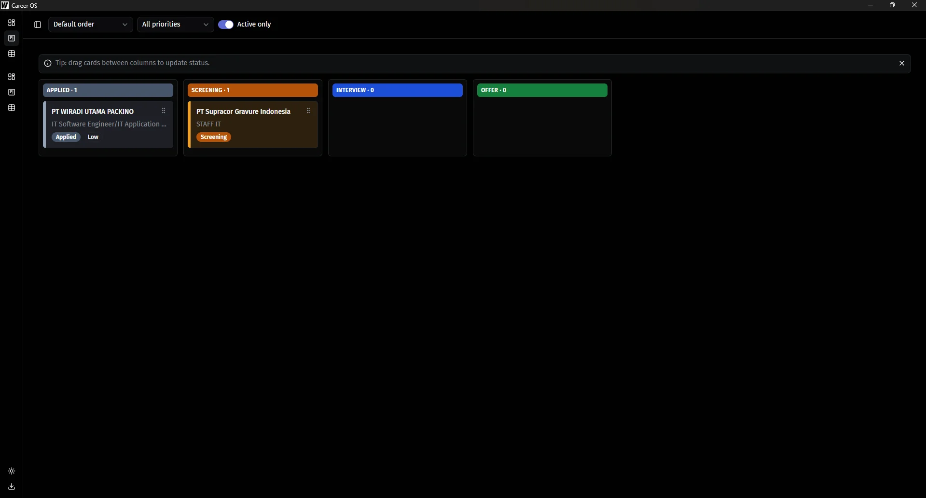The height and width of the screenshot is (498, 926).
Task: Click the info icon in the tip banner
Action: pos(48,63)
